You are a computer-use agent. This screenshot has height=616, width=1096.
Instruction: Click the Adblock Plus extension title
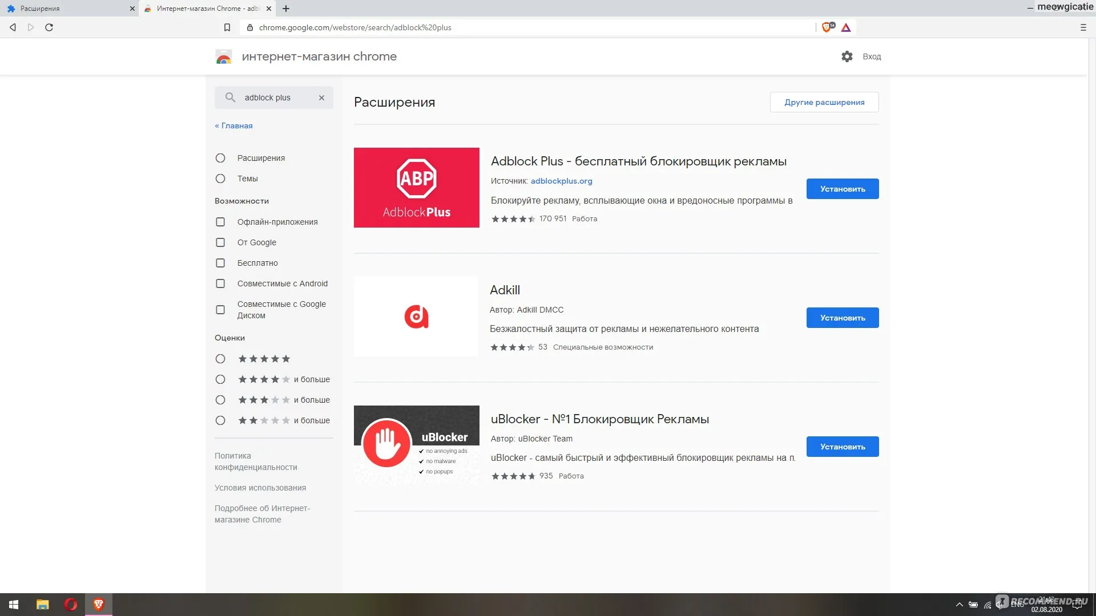tap(639, 161)
